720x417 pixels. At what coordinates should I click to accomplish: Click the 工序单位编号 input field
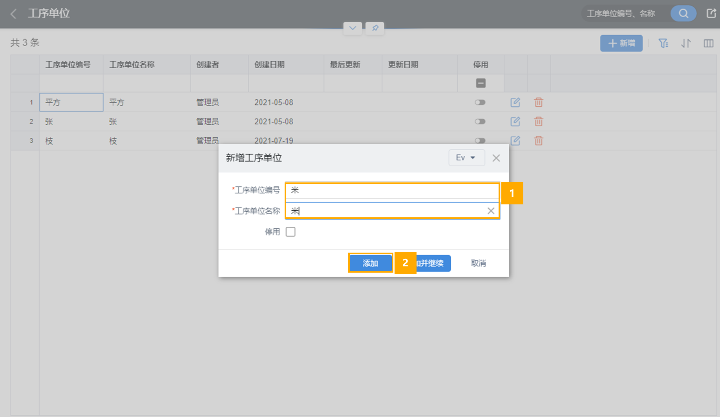[392, 190]
